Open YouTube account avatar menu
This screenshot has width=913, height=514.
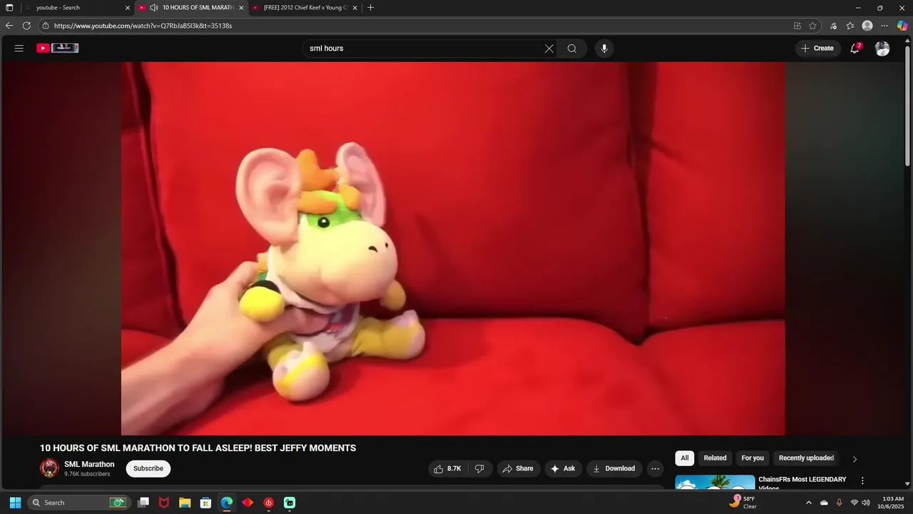pos(882,49)
